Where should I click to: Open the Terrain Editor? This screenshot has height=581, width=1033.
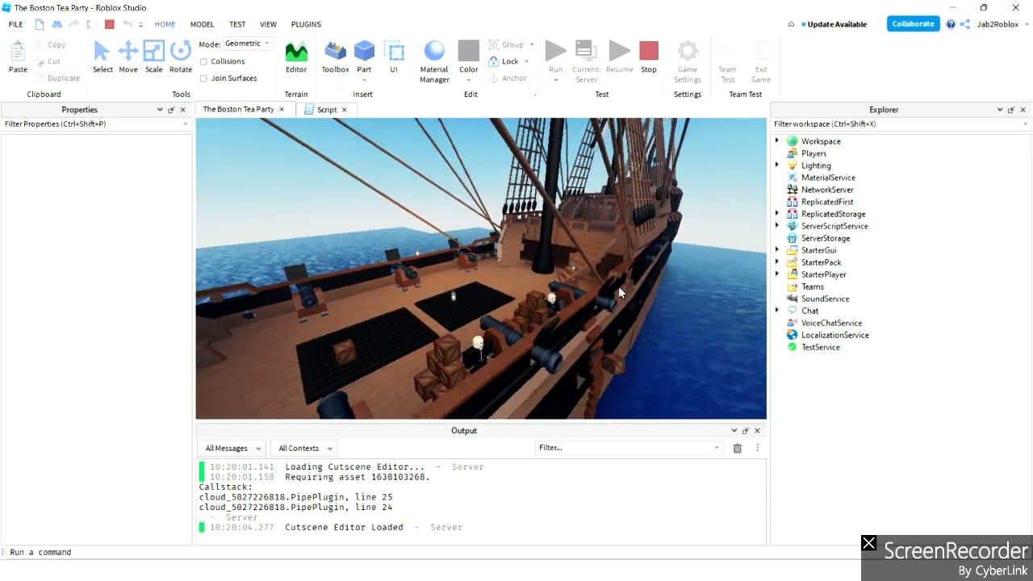(x=296, y=57)
